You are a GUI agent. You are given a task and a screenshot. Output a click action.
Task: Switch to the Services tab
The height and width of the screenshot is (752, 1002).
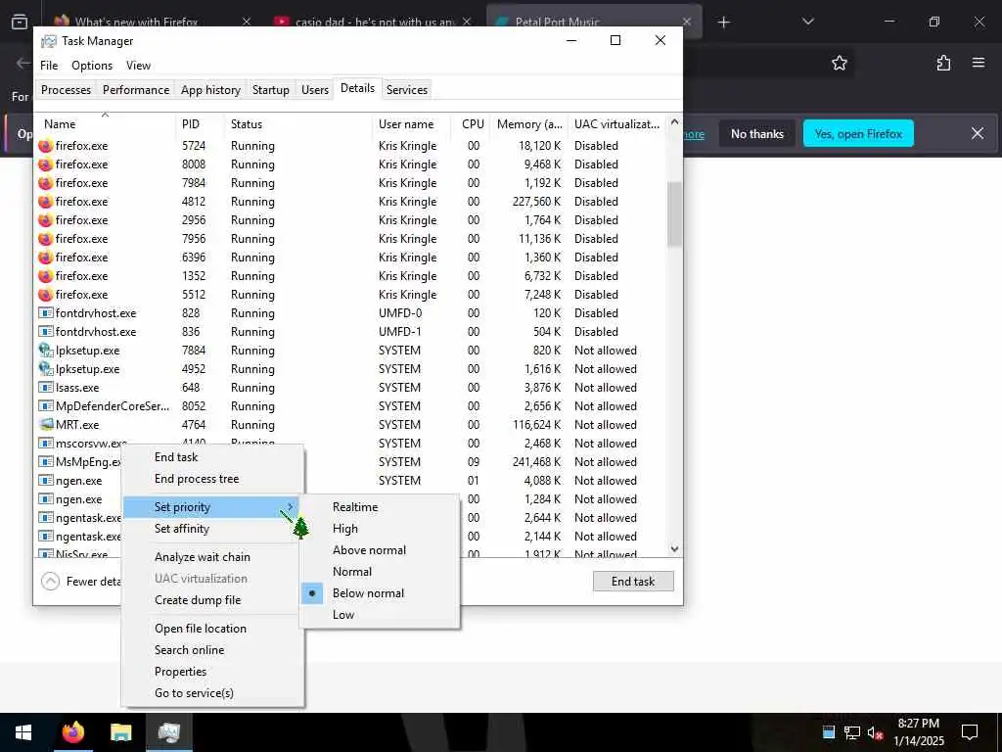click(406, 89)
